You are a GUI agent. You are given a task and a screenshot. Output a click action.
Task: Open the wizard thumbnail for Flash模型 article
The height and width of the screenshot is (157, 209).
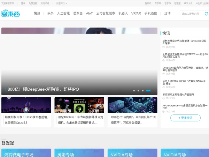click(x=26, y=105)
